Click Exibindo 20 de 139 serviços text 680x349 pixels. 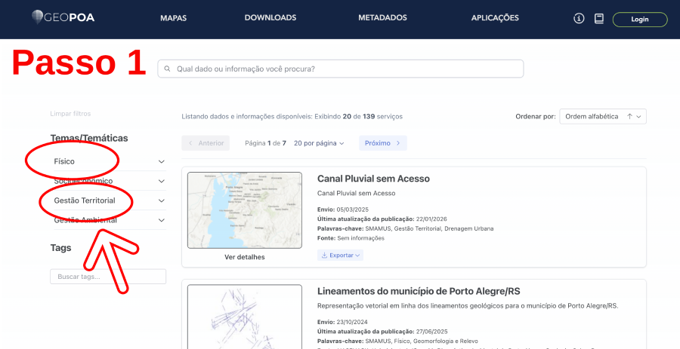pos(359,117)
